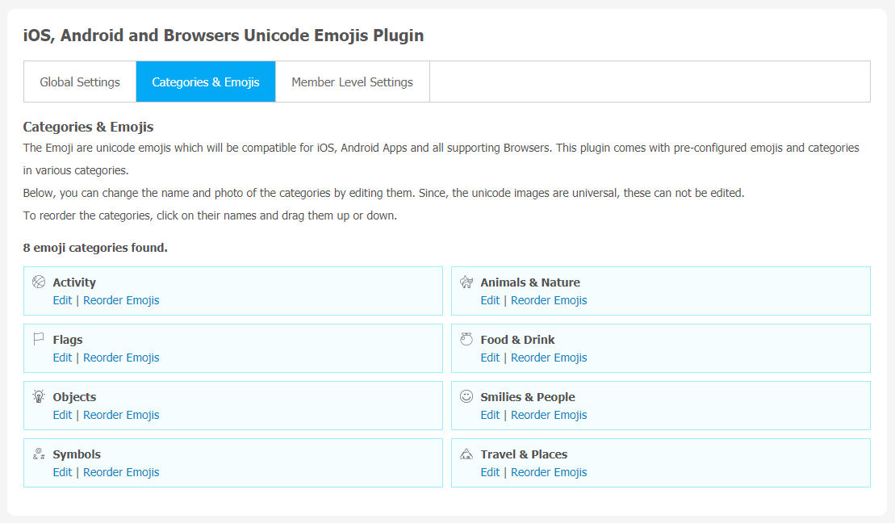The width and height of the screenshot is (895, 523).
Task: Click the Travel & Places category name
Action: pyautogui.click(x=524, y=454)
